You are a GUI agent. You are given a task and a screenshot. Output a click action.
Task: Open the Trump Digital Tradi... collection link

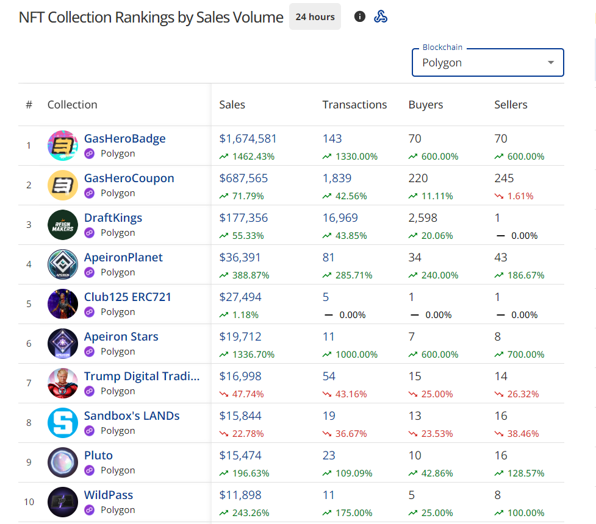pyautogui.click(x=142, y=376)
